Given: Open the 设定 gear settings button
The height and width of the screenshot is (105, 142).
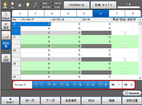Looking at the screenshot, I should click(x=6, y=58).
